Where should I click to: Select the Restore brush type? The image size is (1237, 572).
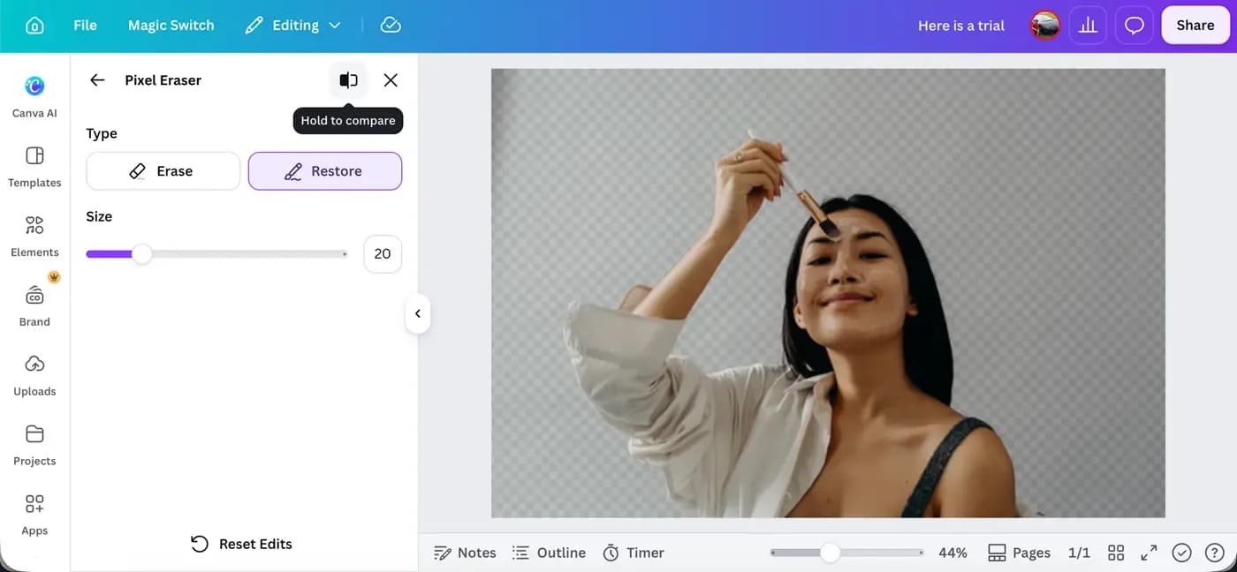(325, 171)
